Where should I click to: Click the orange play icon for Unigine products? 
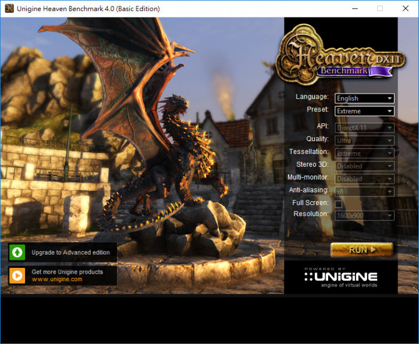[17, 275]
